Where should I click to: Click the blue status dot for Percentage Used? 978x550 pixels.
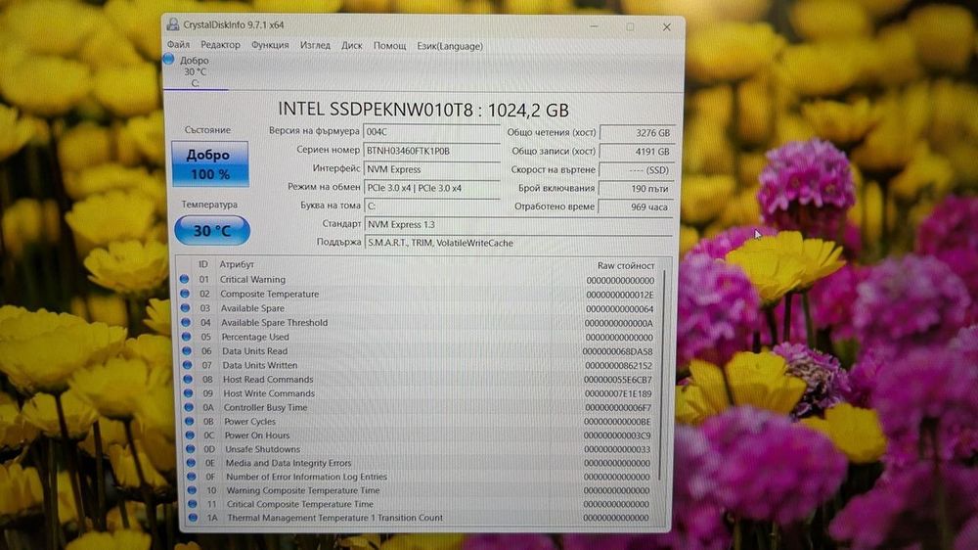(x=187, y=337)
